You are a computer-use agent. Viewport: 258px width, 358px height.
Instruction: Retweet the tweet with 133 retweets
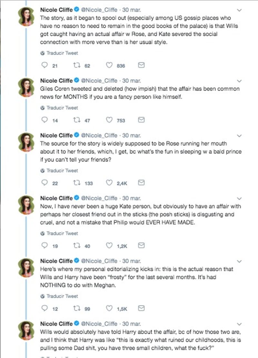77,183
